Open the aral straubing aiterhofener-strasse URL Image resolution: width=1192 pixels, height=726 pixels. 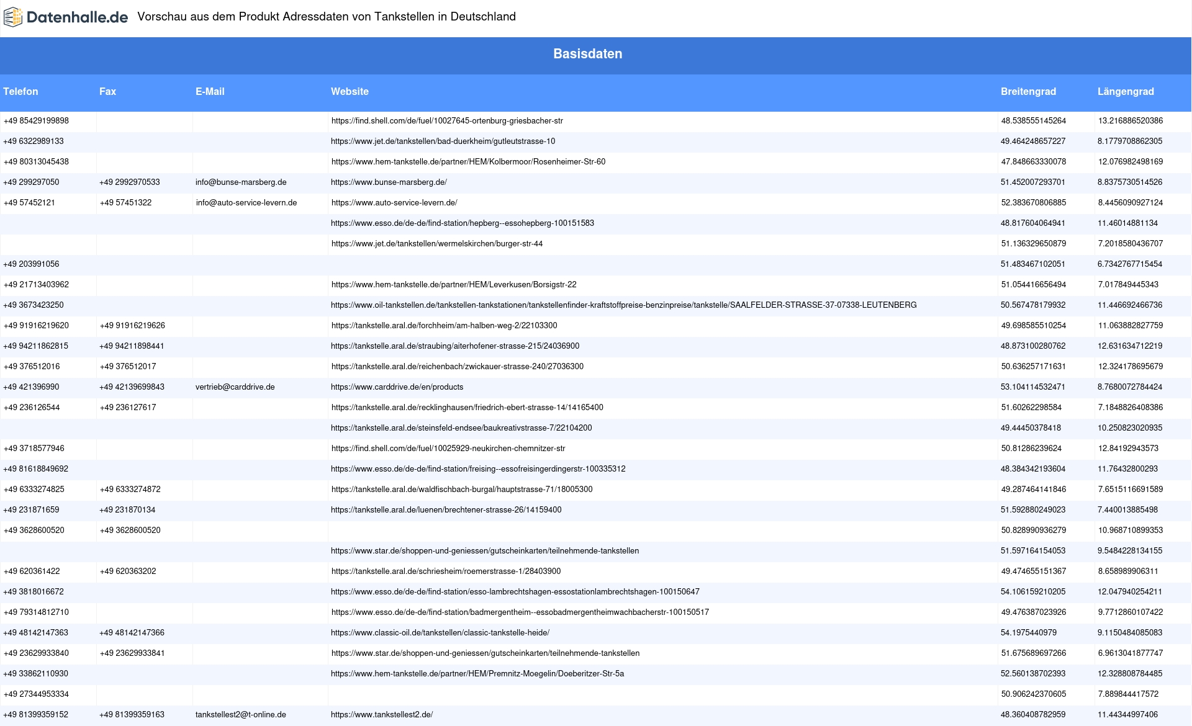(455, 346)
